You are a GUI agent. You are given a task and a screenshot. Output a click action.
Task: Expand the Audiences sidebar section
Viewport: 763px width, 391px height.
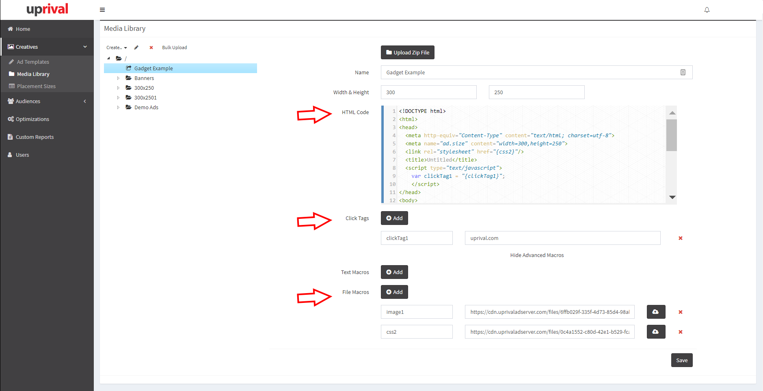[x=47, y=101]
